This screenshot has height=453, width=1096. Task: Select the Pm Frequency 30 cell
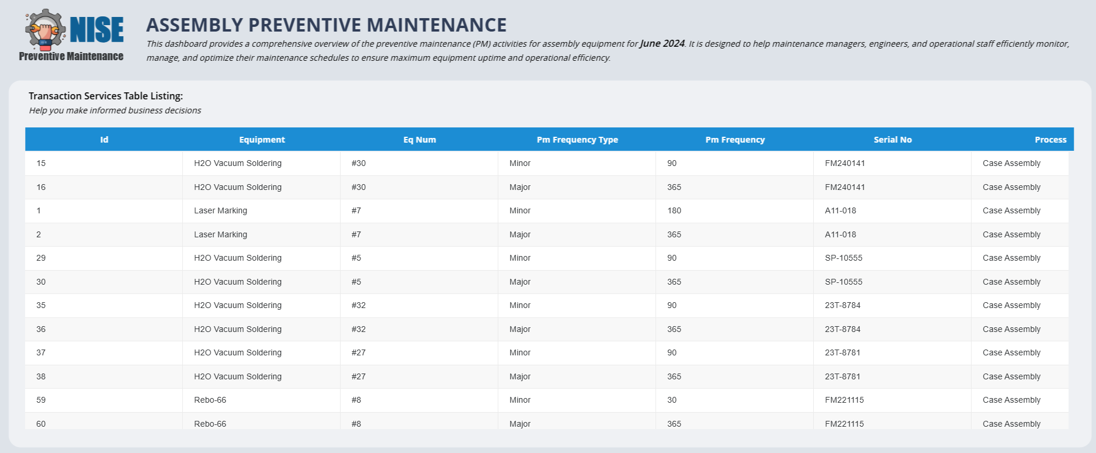click(x=672, y=400)
